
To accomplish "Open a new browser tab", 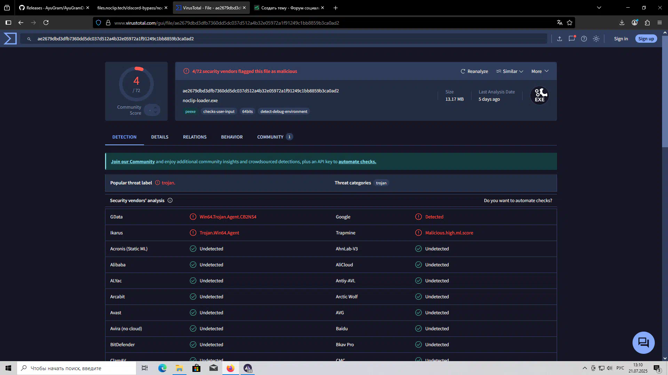I will [x=335, y=8].
